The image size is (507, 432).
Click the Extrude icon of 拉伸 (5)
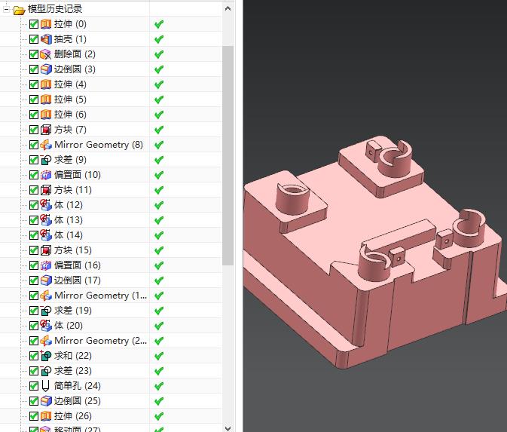(46, 100)
